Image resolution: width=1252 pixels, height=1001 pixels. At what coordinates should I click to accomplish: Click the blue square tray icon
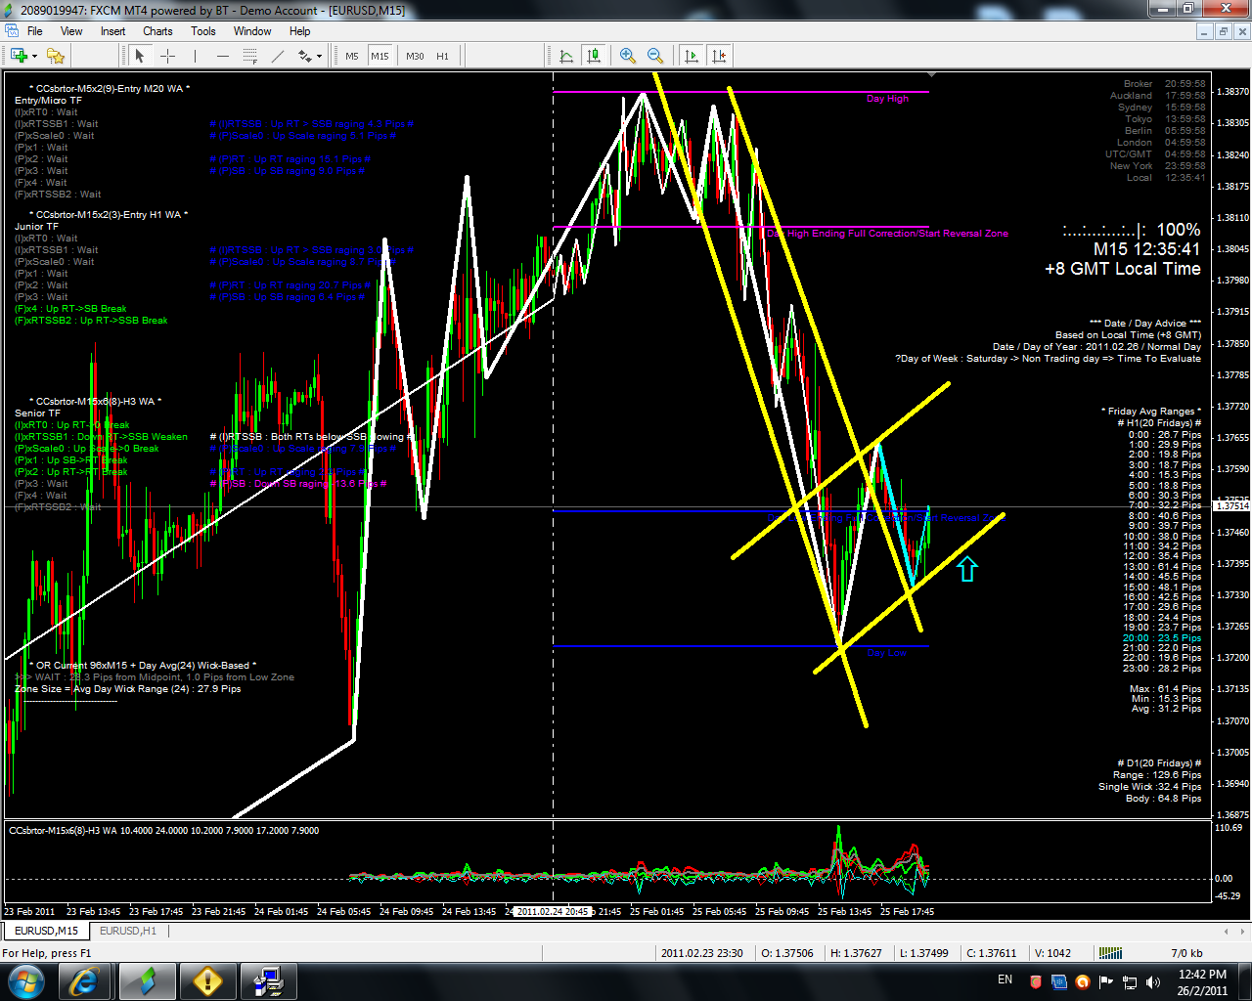click(1059, 981)
